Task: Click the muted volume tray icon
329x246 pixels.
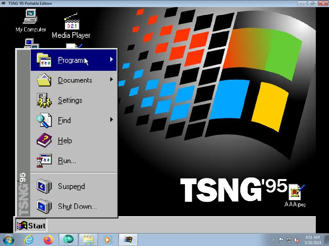Action: click(297, 240)
